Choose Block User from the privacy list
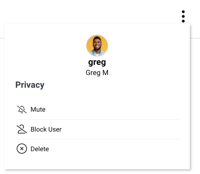200x174 pixels. 97,129
